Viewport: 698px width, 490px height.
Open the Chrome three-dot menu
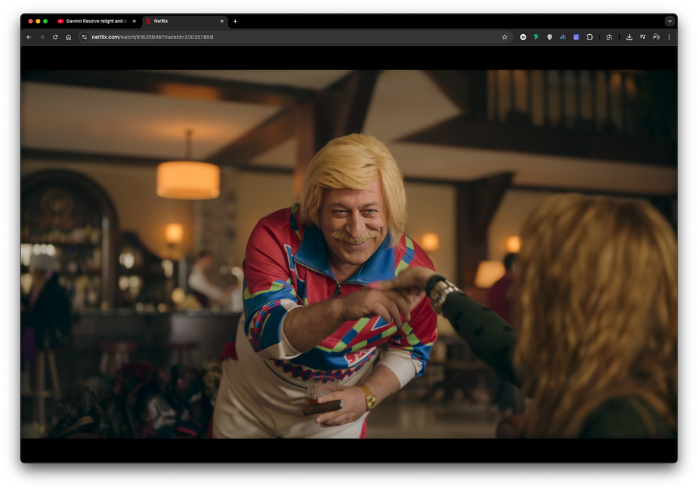(x=669, y=38)
